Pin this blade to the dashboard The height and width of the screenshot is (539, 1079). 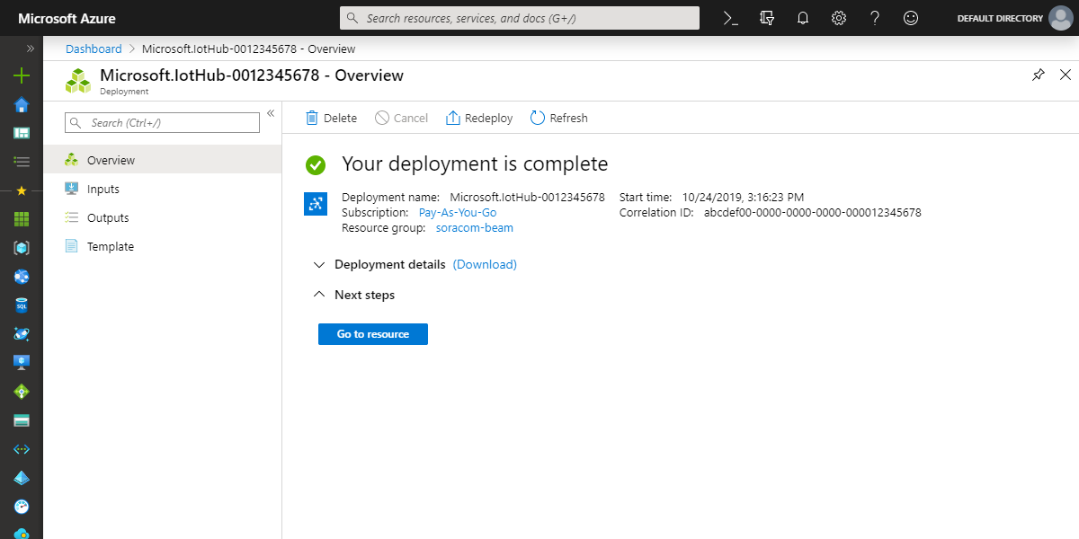pyautogui.click(x=1039, y=75)
